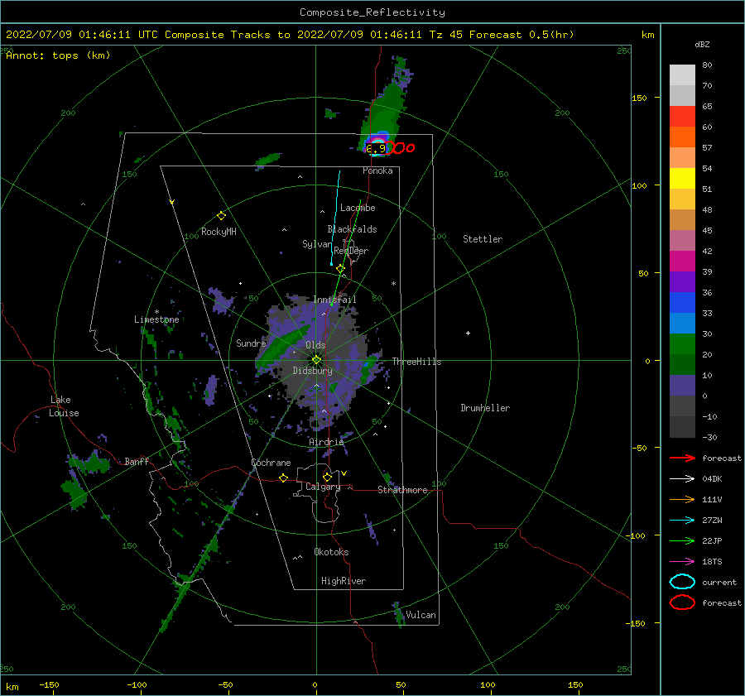Click the cyan 27ZW arrow legend icon

click(x=682, y=520)
